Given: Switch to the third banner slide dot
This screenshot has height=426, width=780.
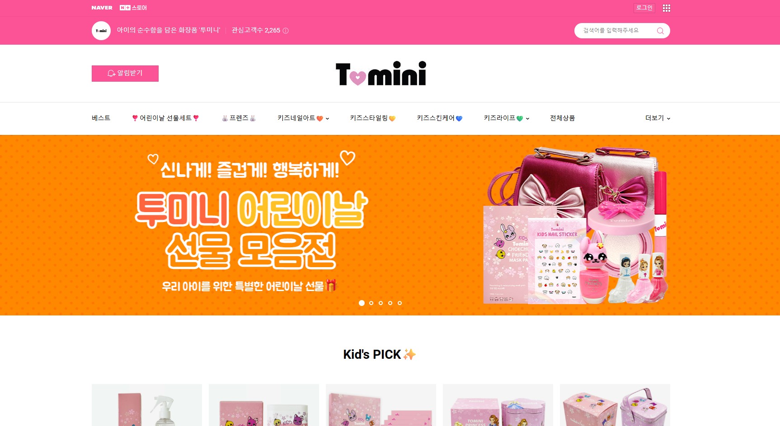Looking at the screenshot, I should [381, 303].
